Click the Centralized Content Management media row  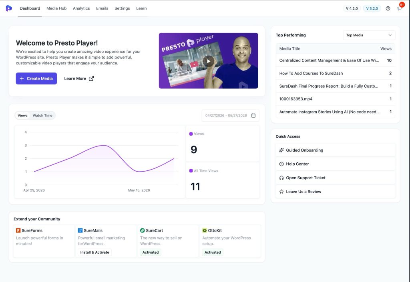(336, 60)
